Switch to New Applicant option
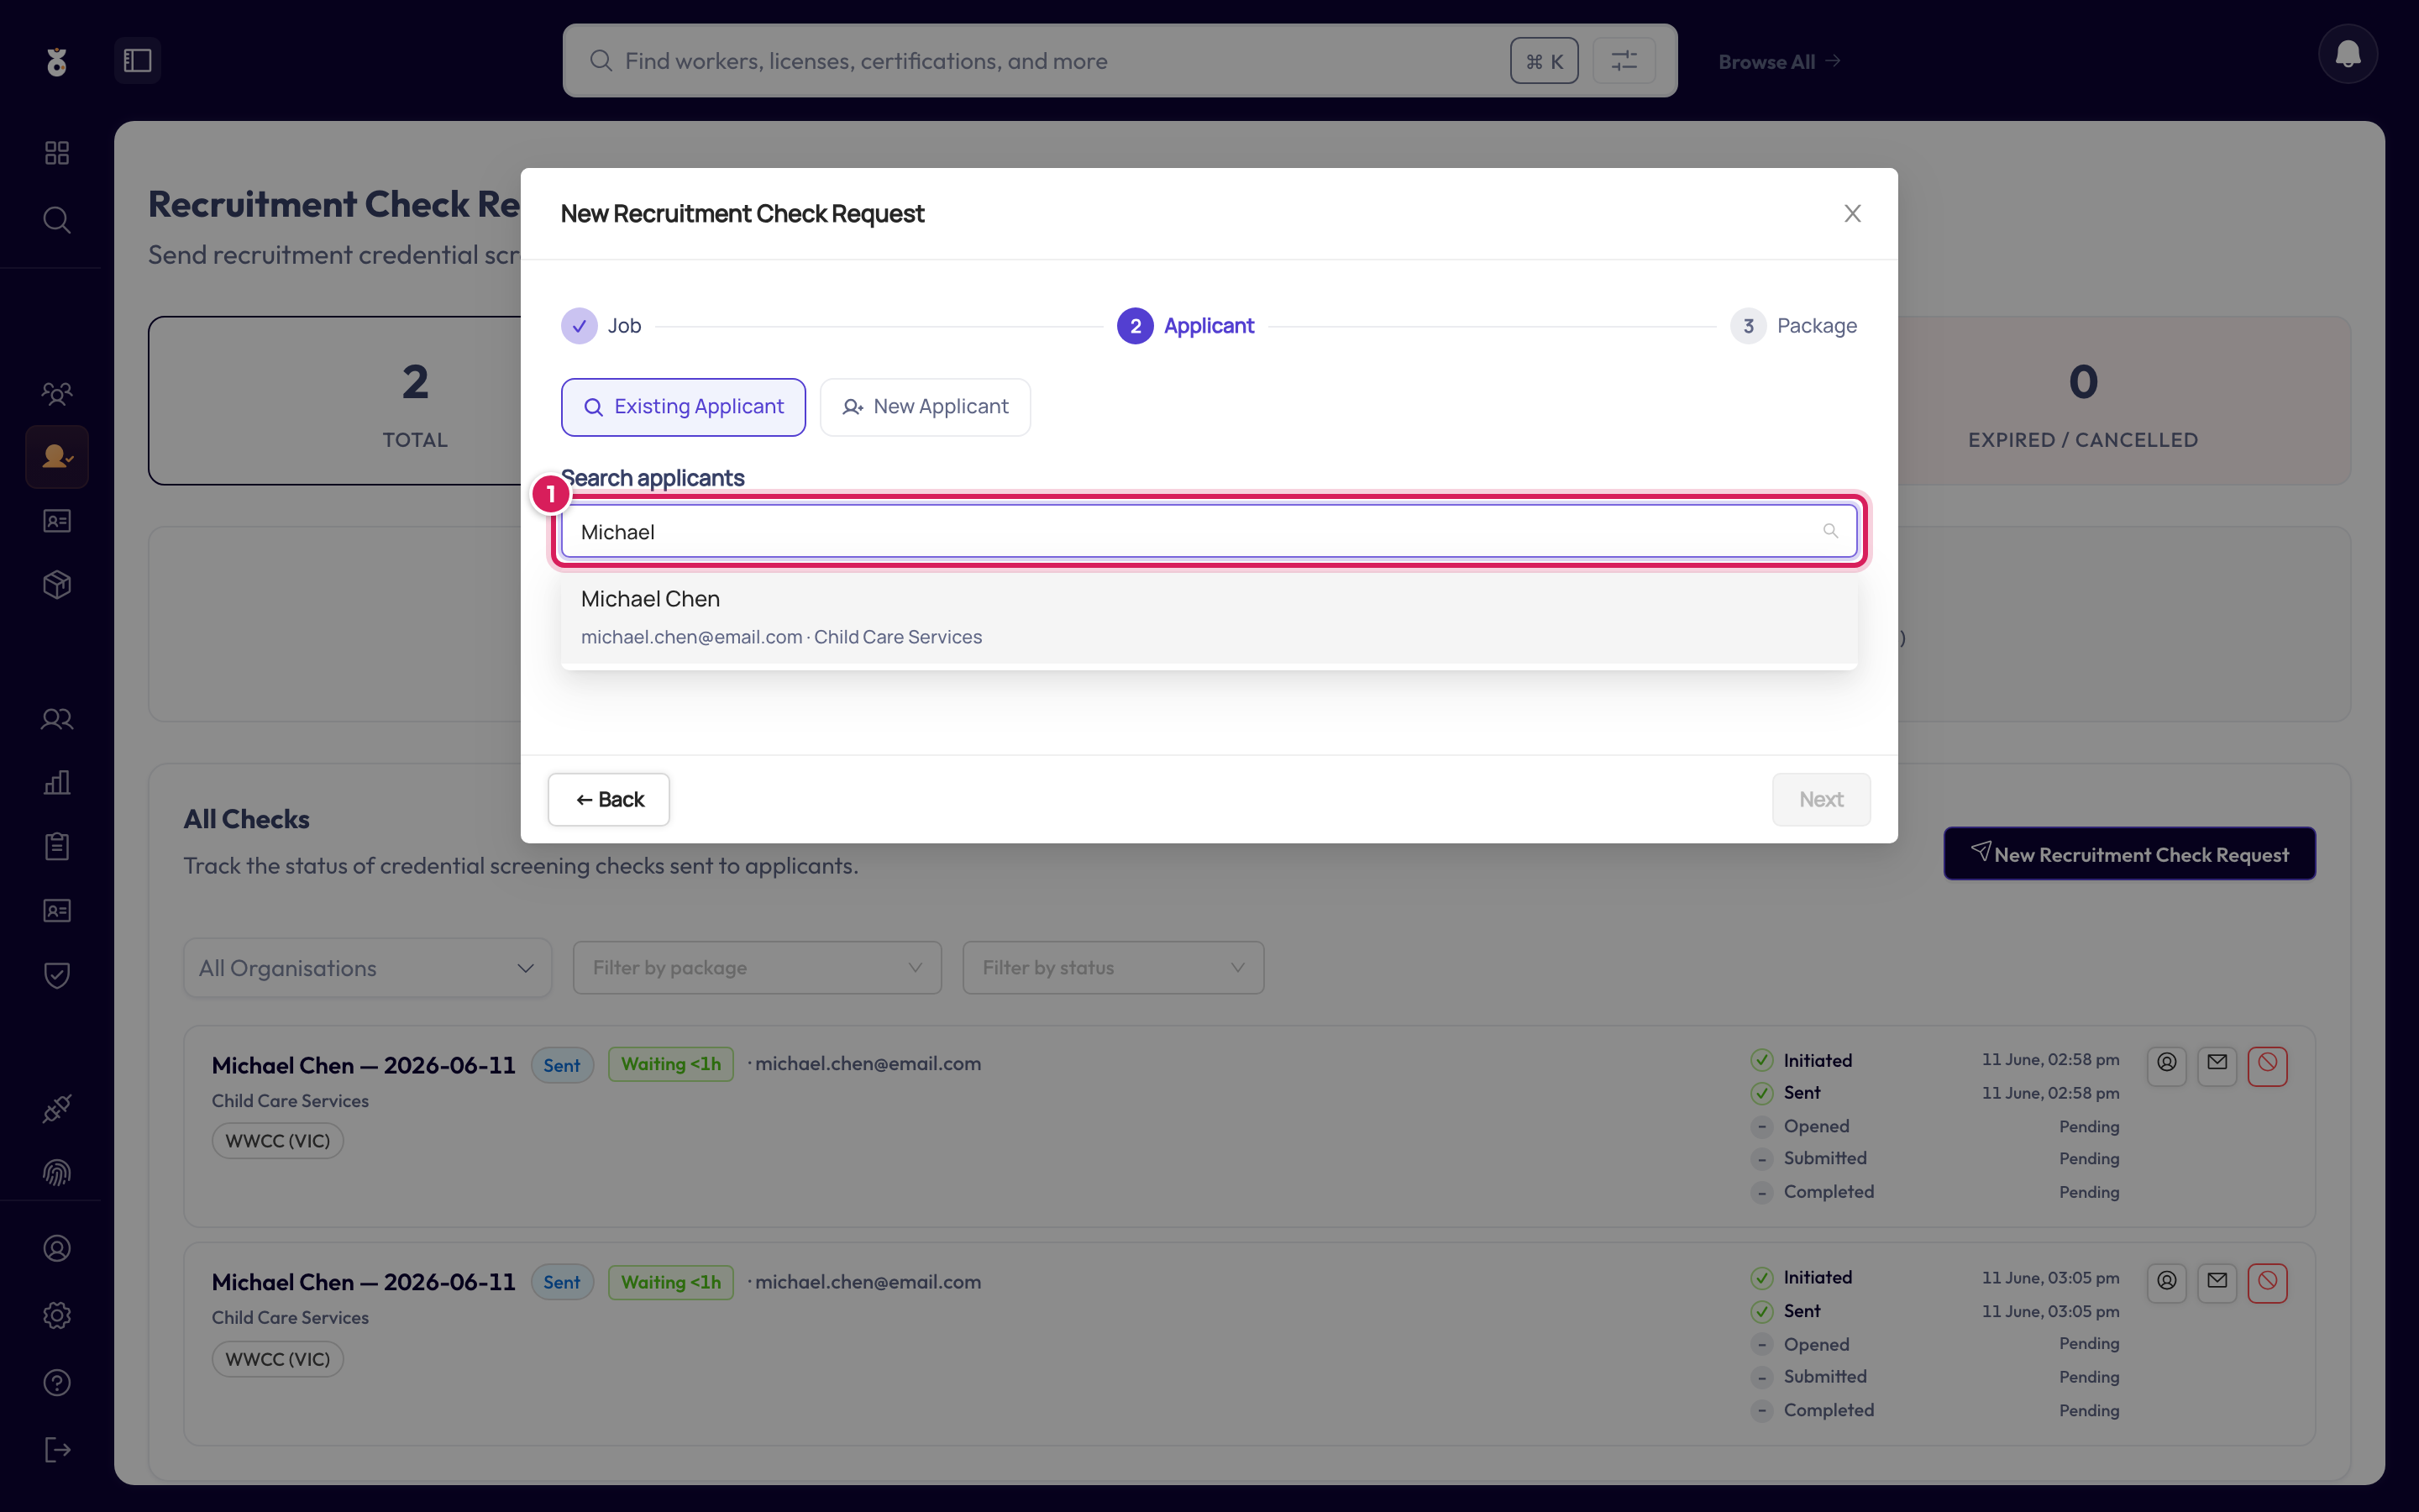 pos(926,407)
